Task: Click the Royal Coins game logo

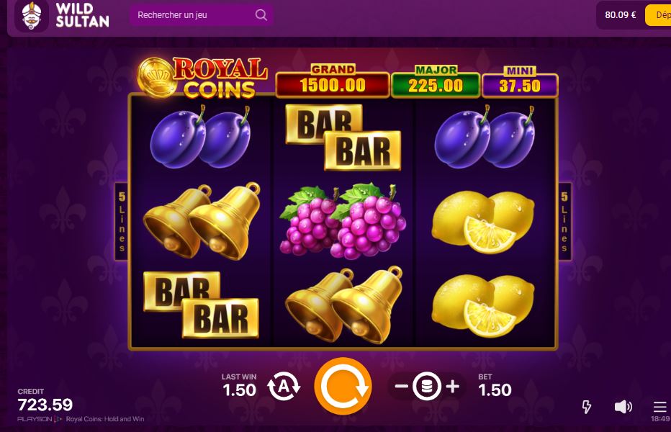Action: point(203,78)
